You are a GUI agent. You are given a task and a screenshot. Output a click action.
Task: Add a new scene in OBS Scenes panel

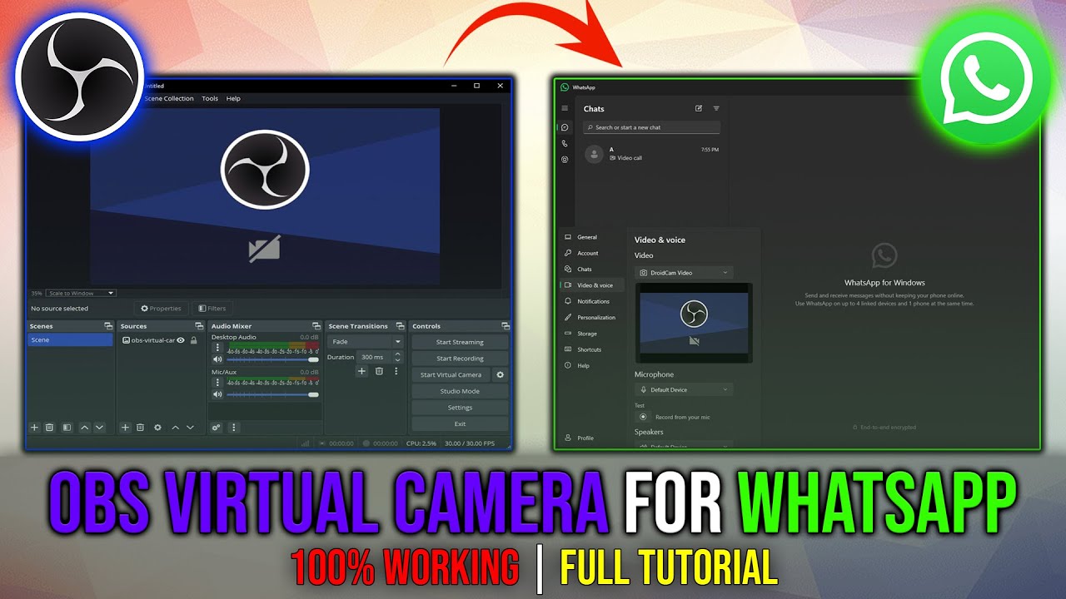point(34,427)
